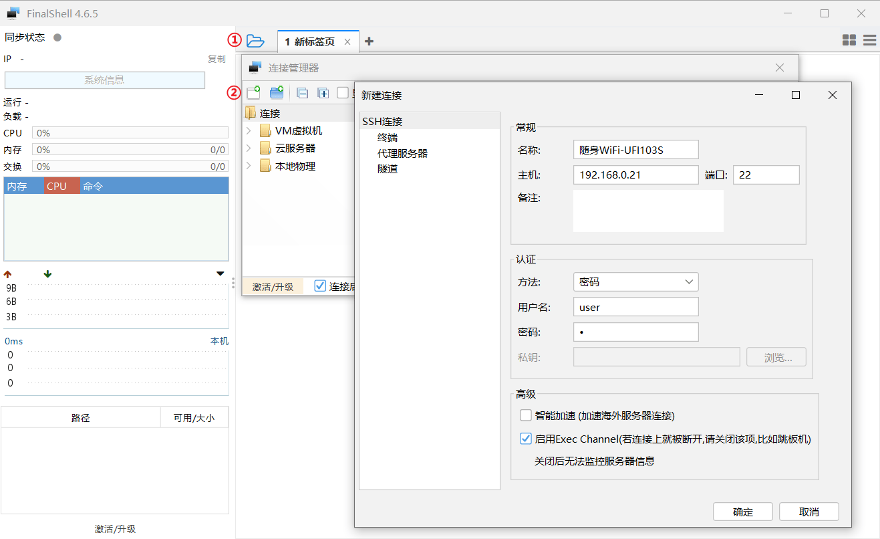Open the network interface dropdown triangle
The width and height of the screenshot is (880, 539).
point(221,274)
